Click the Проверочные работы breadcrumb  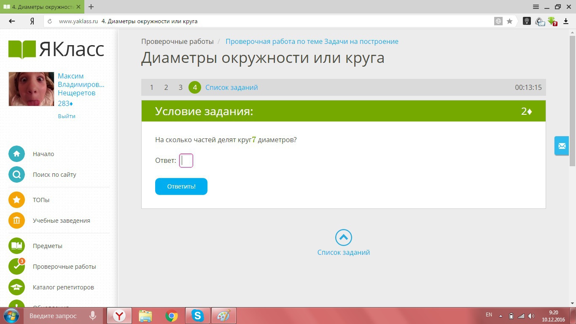pyautogui.click(x=178, y=41)
